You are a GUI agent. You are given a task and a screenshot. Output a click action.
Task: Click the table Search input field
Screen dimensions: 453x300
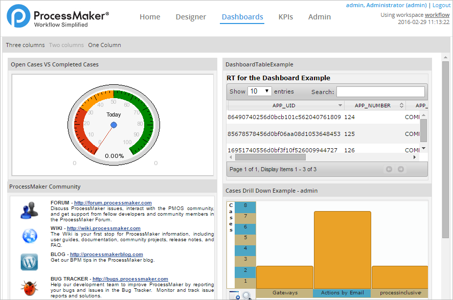click(380, 92)
